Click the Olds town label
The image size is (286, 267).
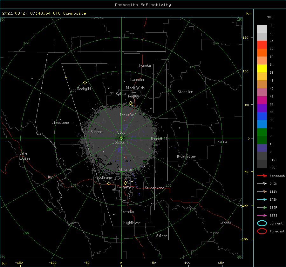(121, 132)
